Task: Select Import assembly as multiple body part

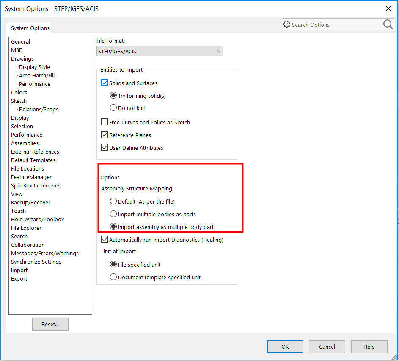Action: coord(113,226)
